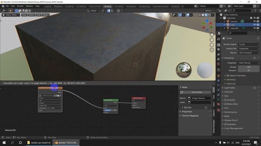Image resolution: width=261 pixels, height=146 pixels.
Task: Uncheck the Collection exclude checkbox
Action: click(251, 18)
